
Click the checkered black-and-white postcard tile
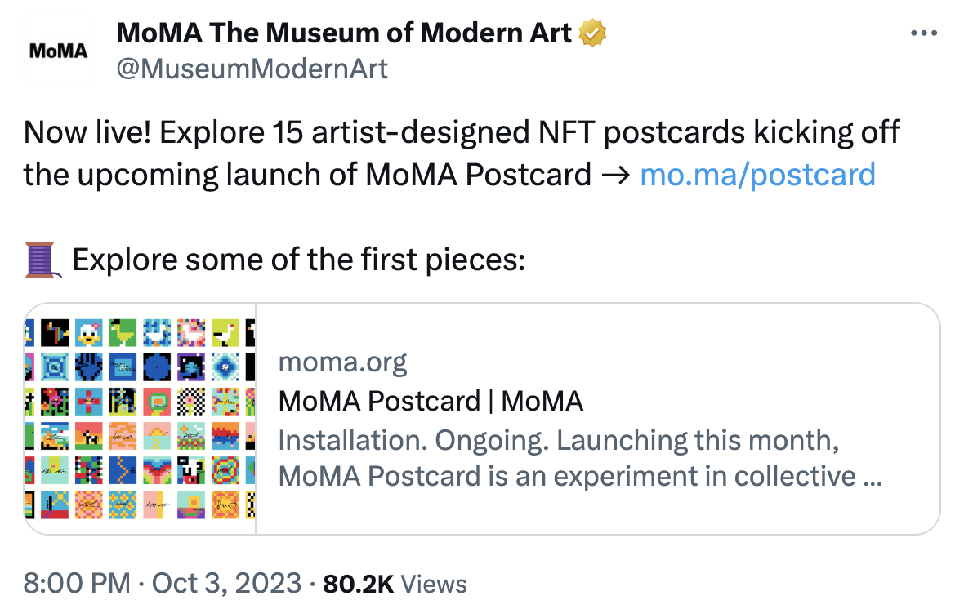point(191,400)
